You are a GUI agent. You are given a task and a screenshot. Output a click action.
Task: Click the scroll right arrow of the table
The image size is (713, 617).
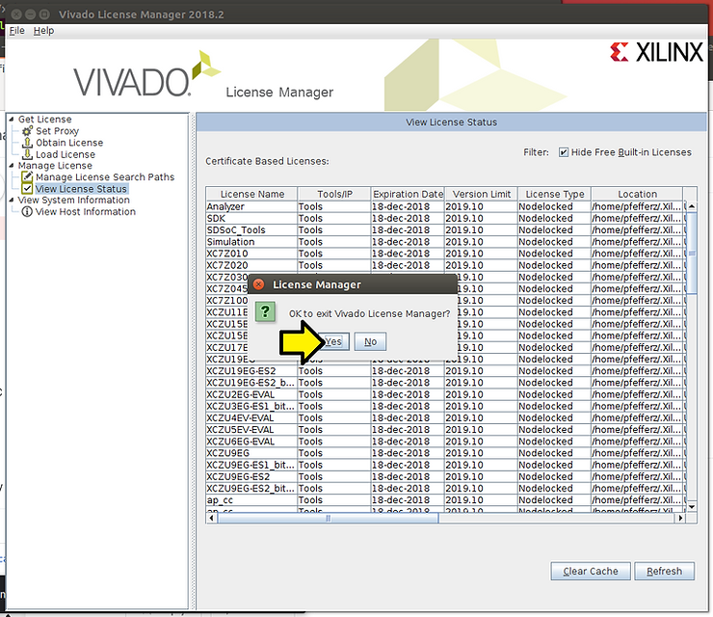pos(680,519)
